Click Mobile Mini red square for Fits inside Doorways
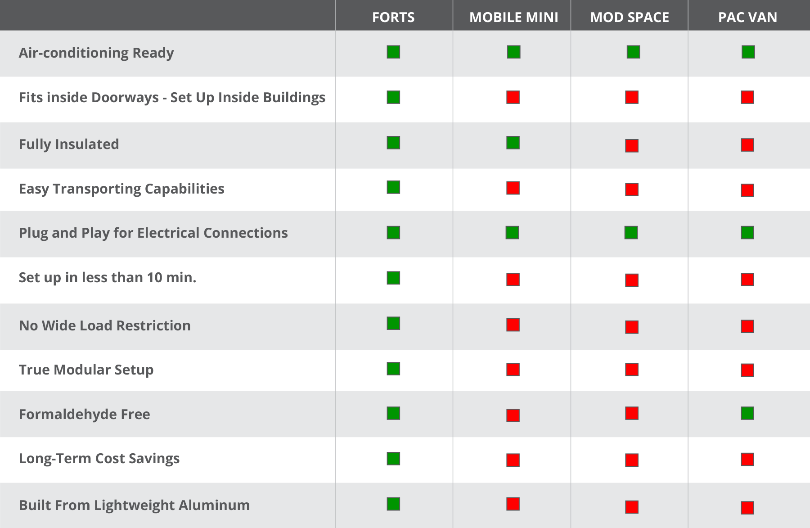Image resolution: width=810 pixels, height=528 pixels. 513,97
